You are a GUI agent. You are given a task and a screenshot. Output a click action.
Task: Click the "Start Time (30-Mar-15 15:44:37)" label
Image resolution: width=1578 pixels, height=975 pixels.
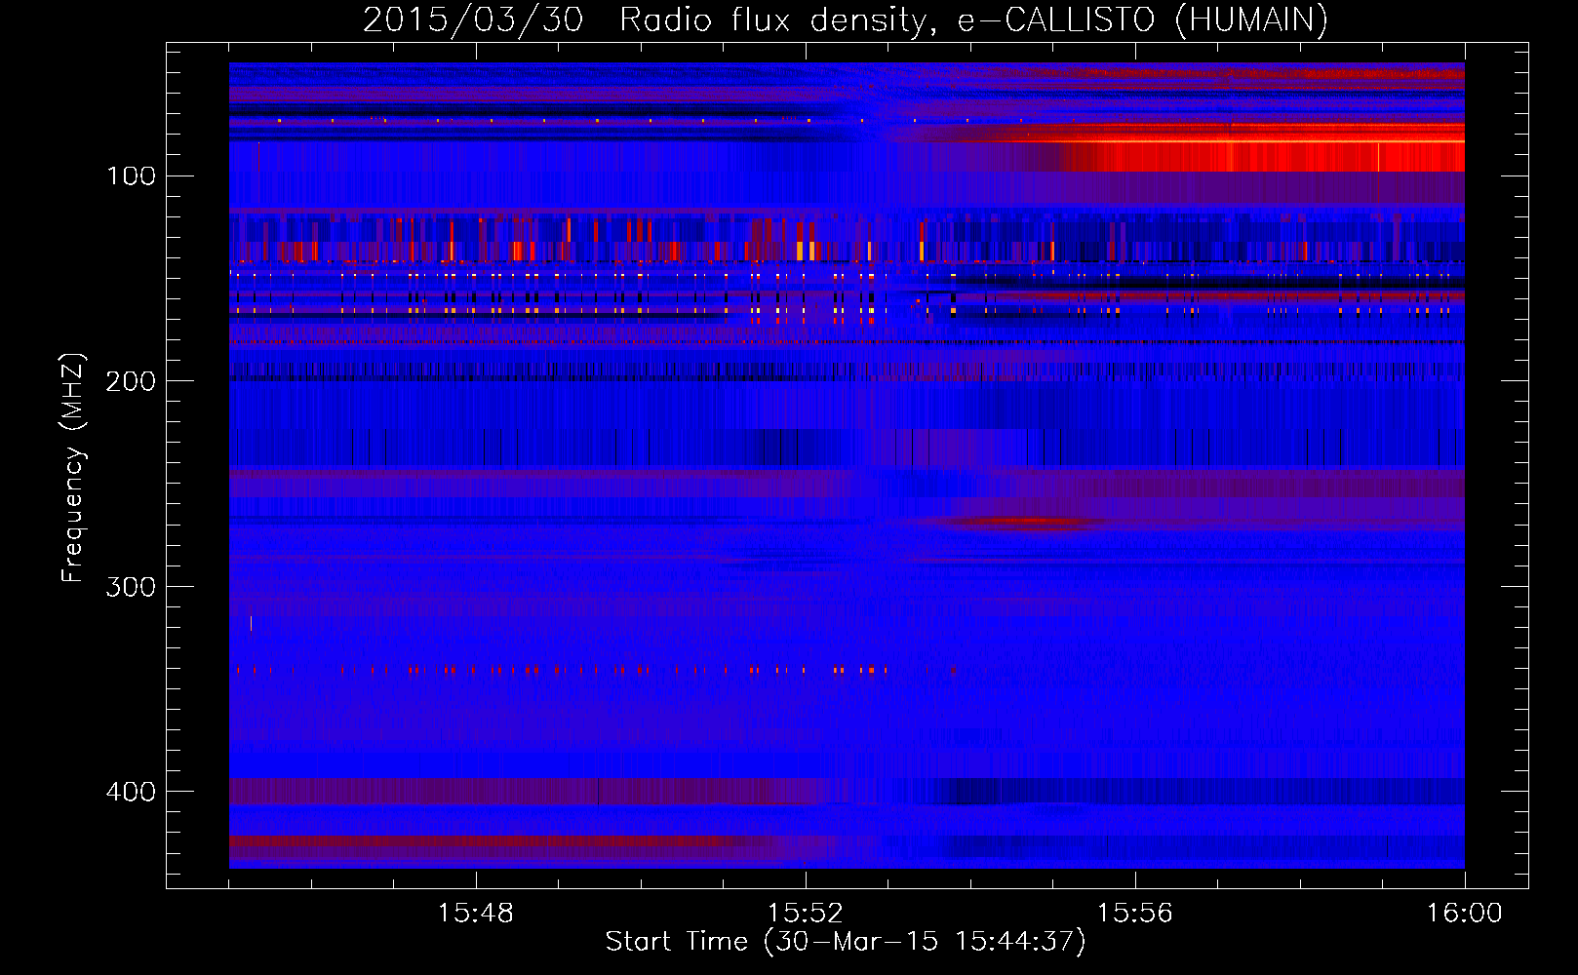pos(846,942)
